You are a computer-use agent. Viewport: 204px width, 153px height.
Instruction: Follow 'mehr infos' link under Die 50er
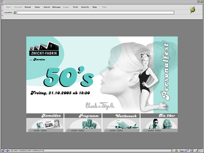(153, 130)
